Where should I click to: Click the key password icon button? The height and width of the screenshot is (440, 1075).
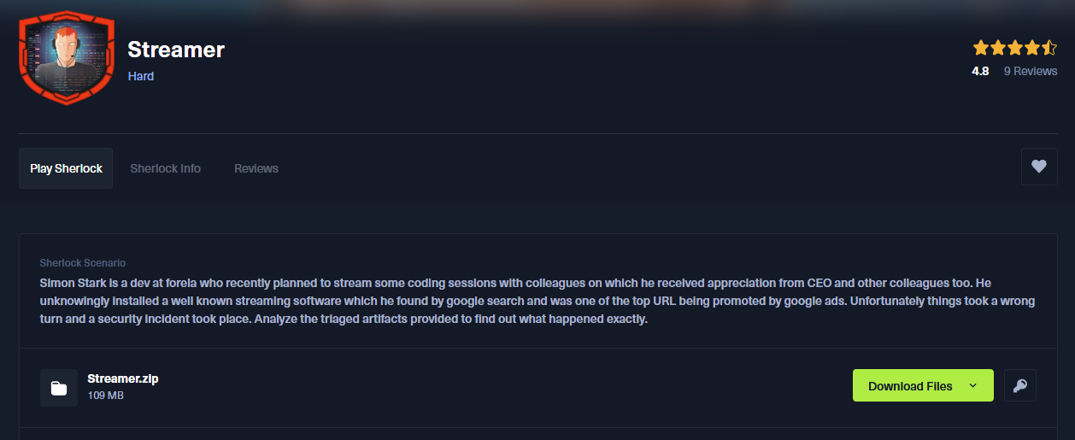click(1019, 385)
